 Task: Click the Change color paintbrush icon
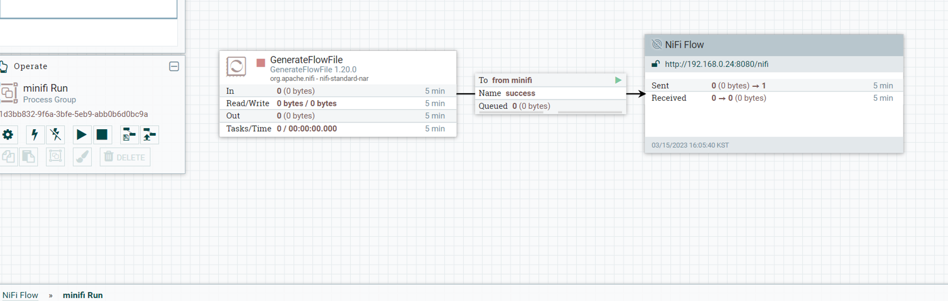[82, 157]
